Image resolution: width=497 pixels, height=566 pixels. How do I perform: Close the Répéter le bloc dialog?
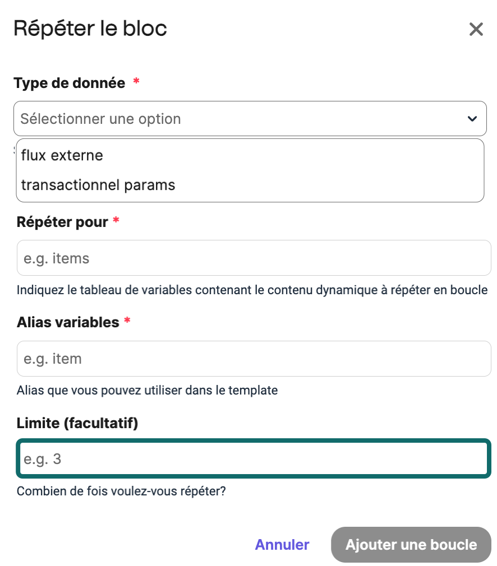[476, 29]
